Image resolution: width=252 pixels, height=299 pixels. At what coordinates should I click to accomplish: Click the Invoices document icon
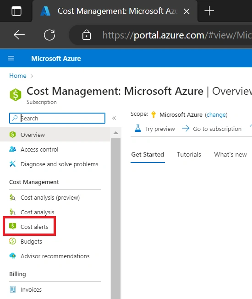click(12, 289)
